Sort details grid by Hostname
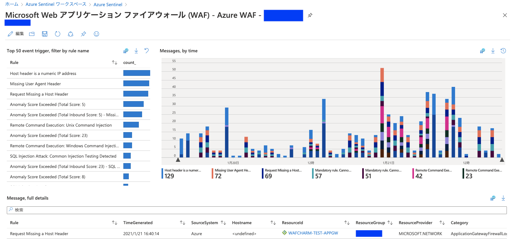This screenshot has width=514, height=239. (x=273, y=223)
